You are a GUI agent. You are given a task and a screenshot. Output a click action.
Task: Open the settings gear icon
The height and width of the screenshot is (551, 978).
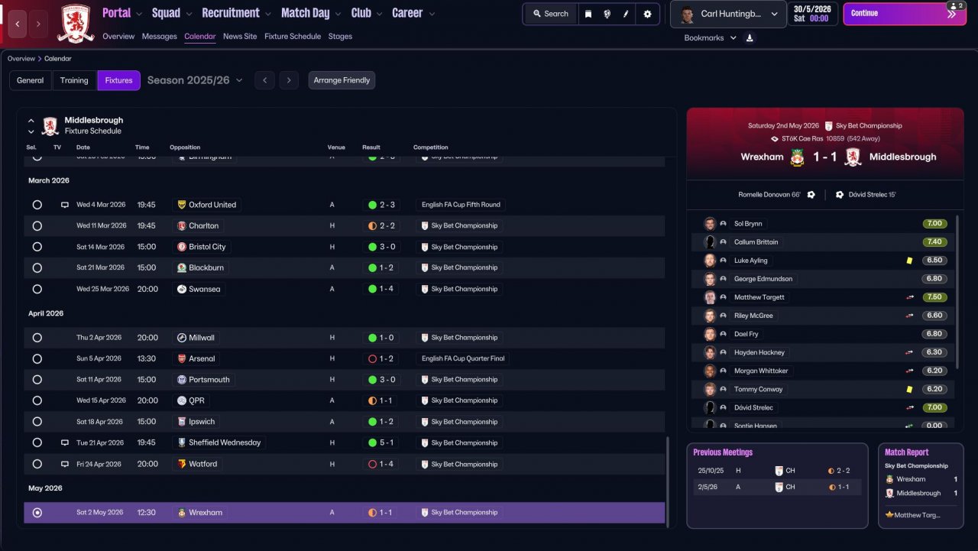(x=648, y=14)
